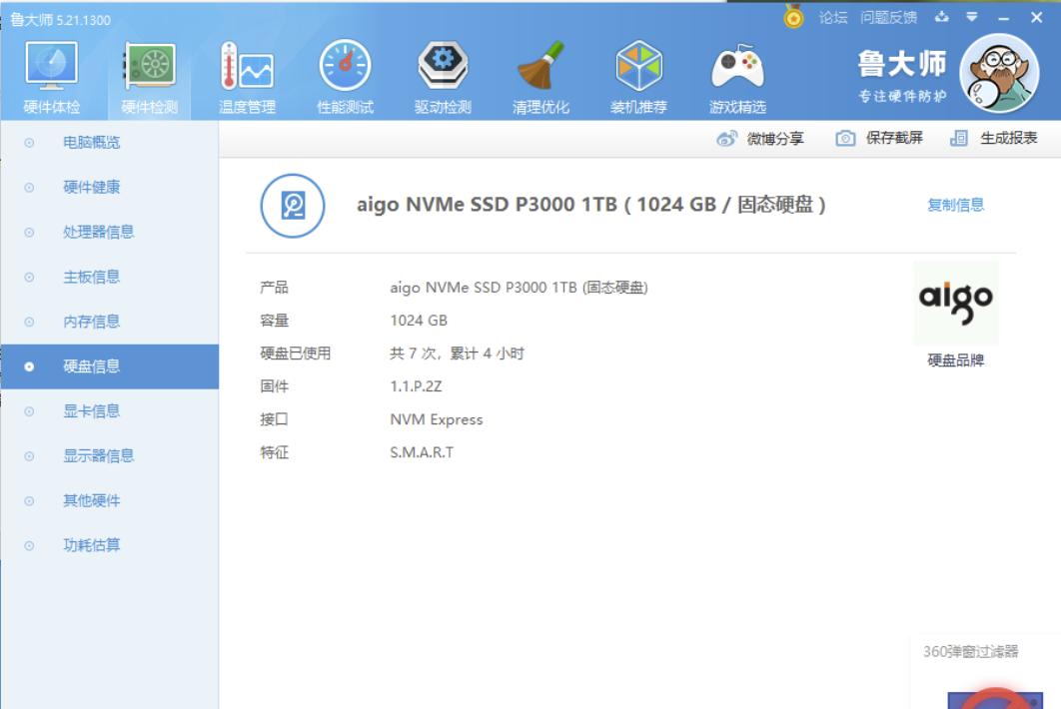The width and height of the screenshot is (1061, 709).
Task: Click the aigo brand logo thumbnail
Action: pyautogui.click(x=955, y=302)
